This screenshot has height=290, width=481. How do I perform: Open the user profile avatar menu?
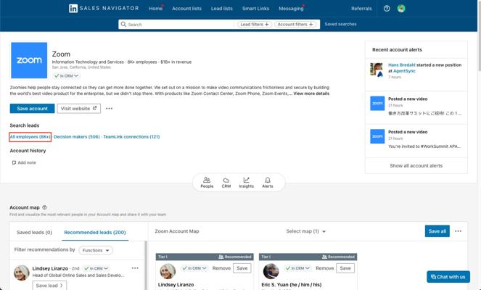(401, 9)
